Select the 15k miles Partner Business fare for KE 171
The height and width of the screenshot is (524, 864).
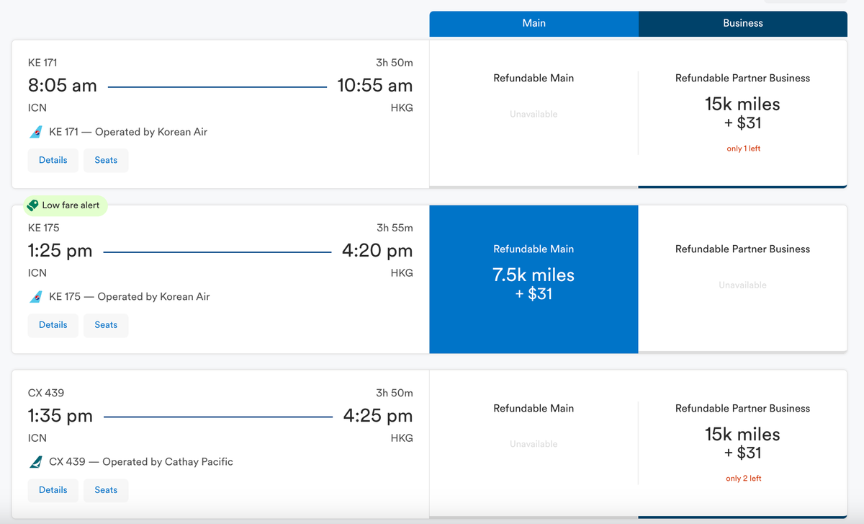tap(742, 112)
